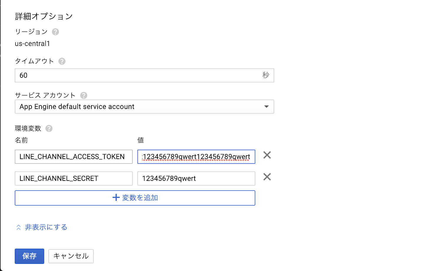Image resolution: width=444 pixels, height=271 pixels.
Task: Click the 123456789qwert secret value field
Action: click(196, 179)
